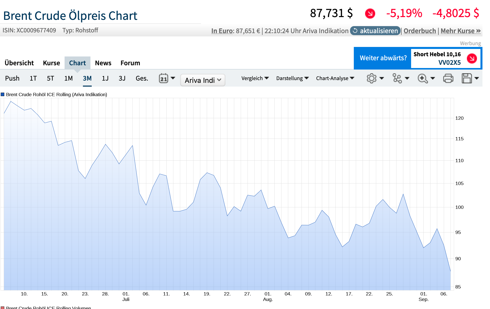Click the Weiter abwärts? ad banner

[x=383, y=58]
